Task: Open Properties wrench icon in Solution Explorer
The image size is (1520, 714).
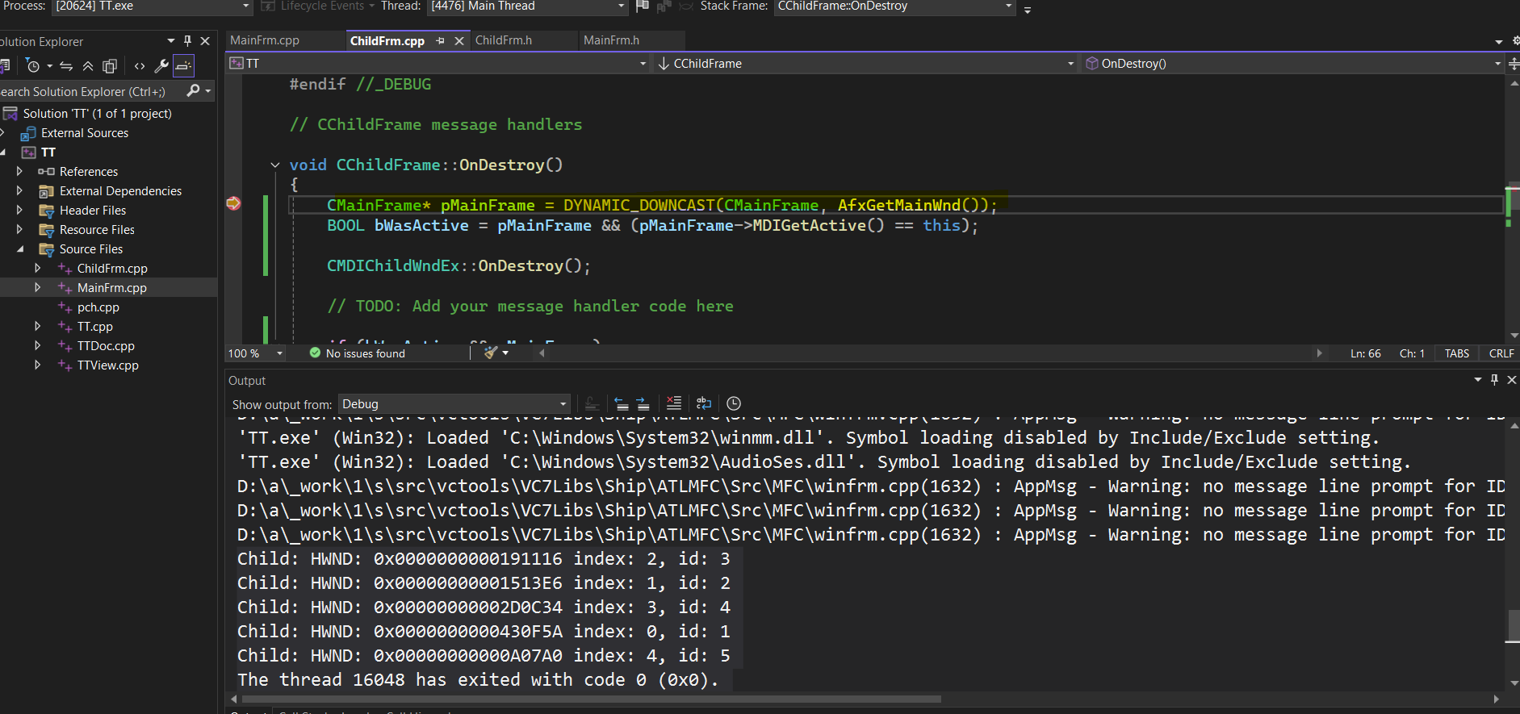Action: (x=161, y=66)
